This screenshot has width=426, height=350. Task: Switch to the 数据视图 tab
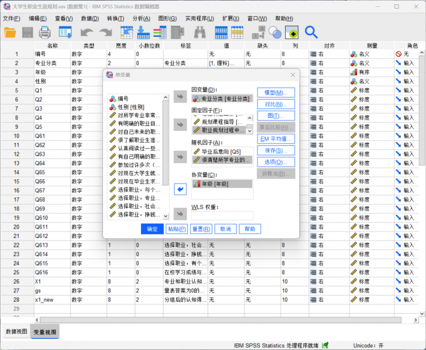(x=16, y=331)
